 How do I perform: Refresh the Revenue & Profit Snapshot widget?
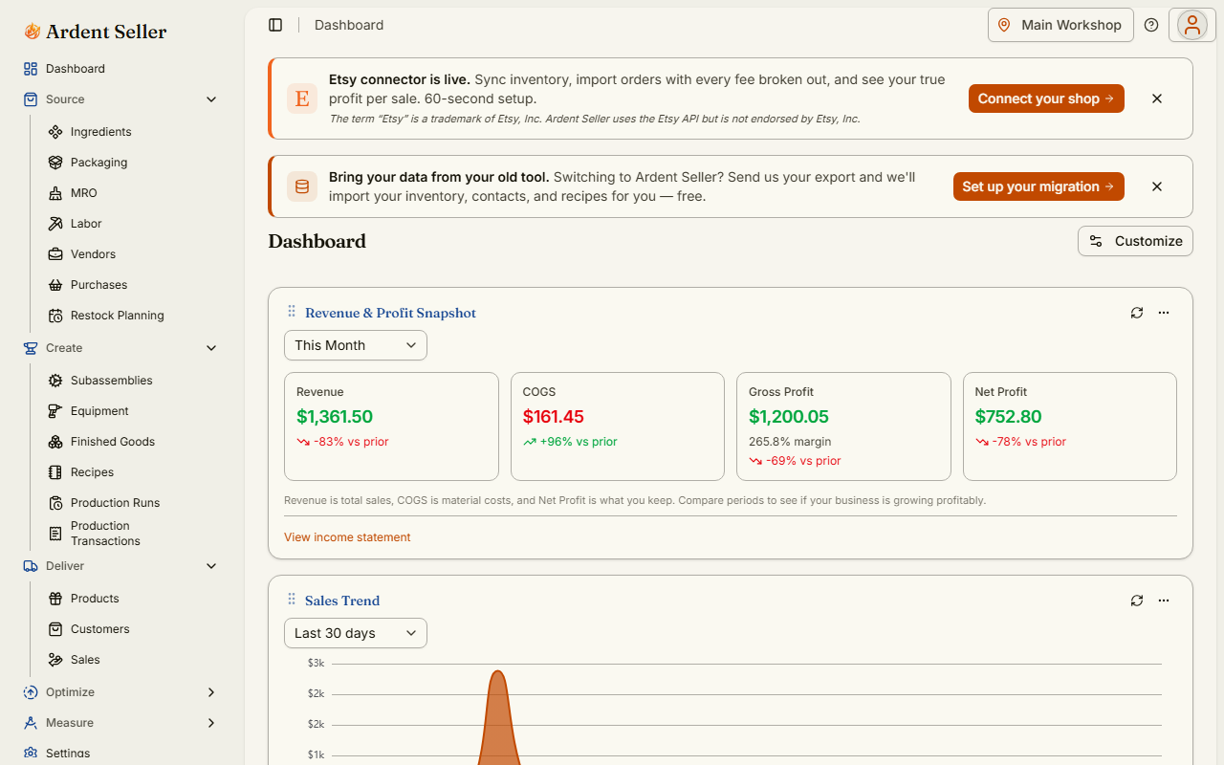1137,313
